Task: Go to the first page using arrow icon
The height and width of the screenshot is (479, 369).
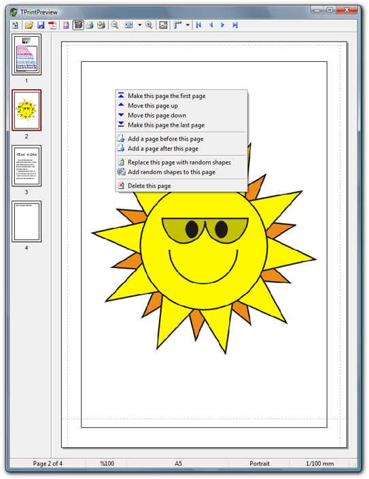Action: point(198,25)
